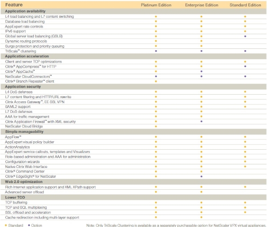Image resolution: width=267 pixels, height=227 pixels.
Task: Click the 'Application acceleration' section heading
Action: [27, 56]
